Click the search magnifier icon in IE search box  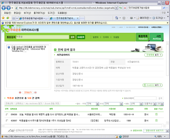[164, 8]
